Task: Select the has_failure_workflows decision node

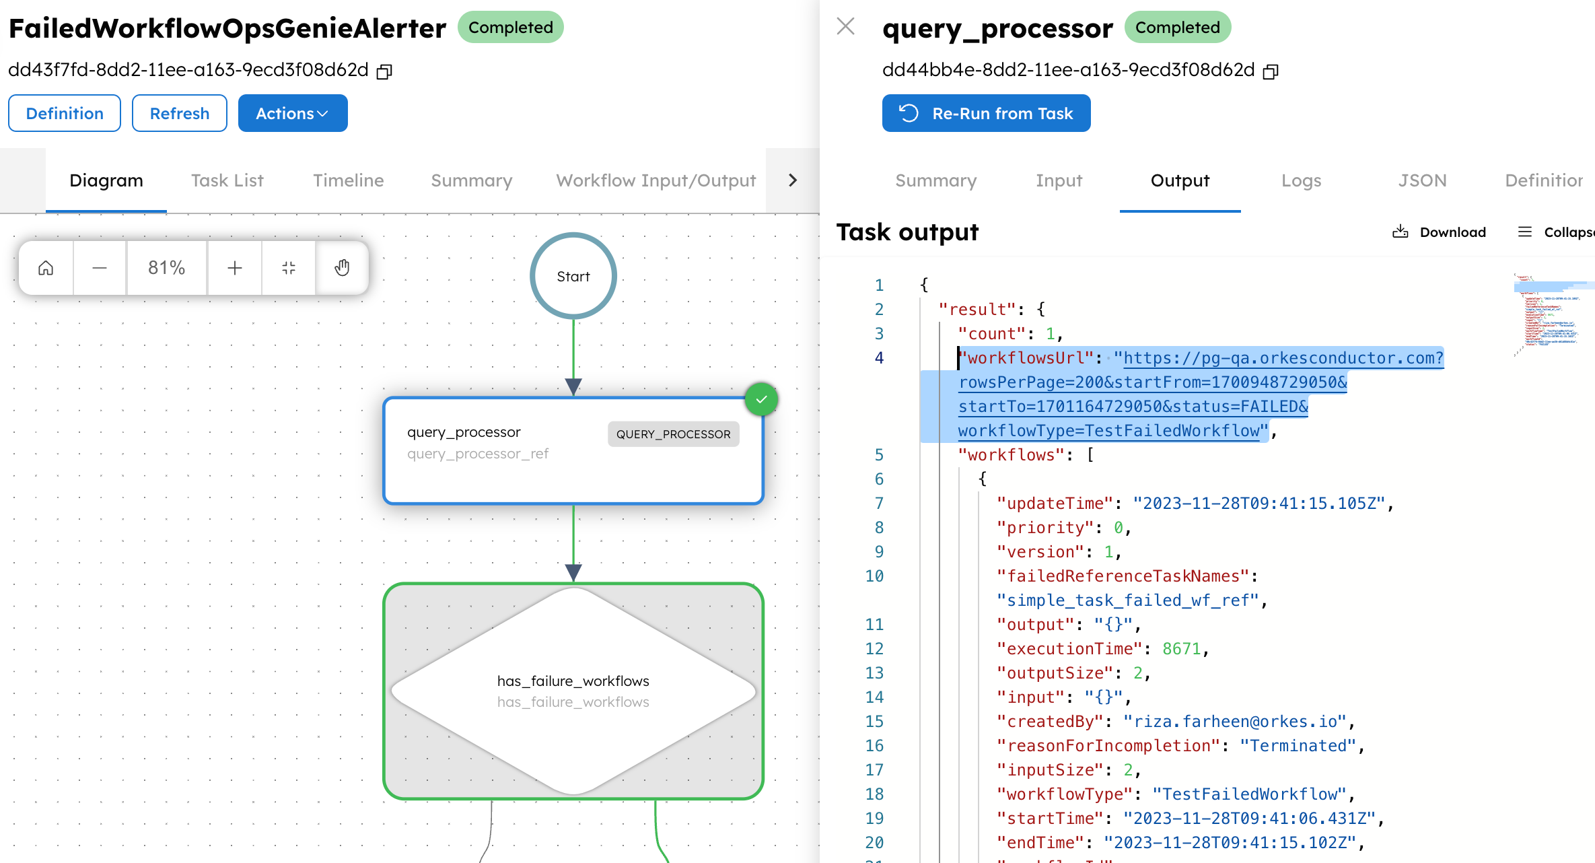Action: 573,690
